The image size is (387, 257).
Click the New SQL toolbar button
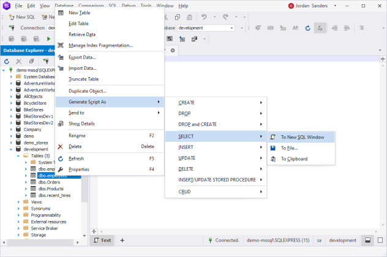[x=21, y=17]
